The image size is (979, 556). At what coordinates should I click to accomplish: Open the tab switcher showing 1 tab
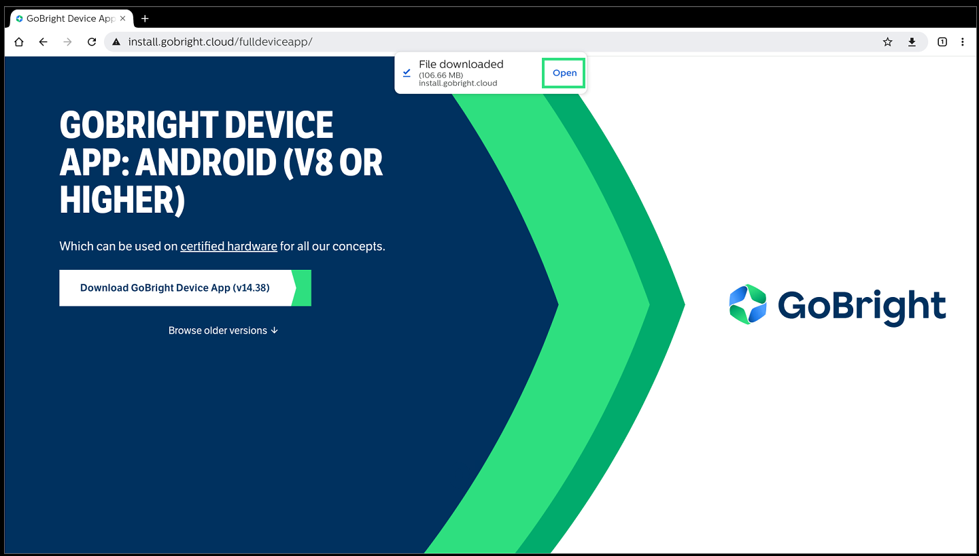[x=942, y=42]
